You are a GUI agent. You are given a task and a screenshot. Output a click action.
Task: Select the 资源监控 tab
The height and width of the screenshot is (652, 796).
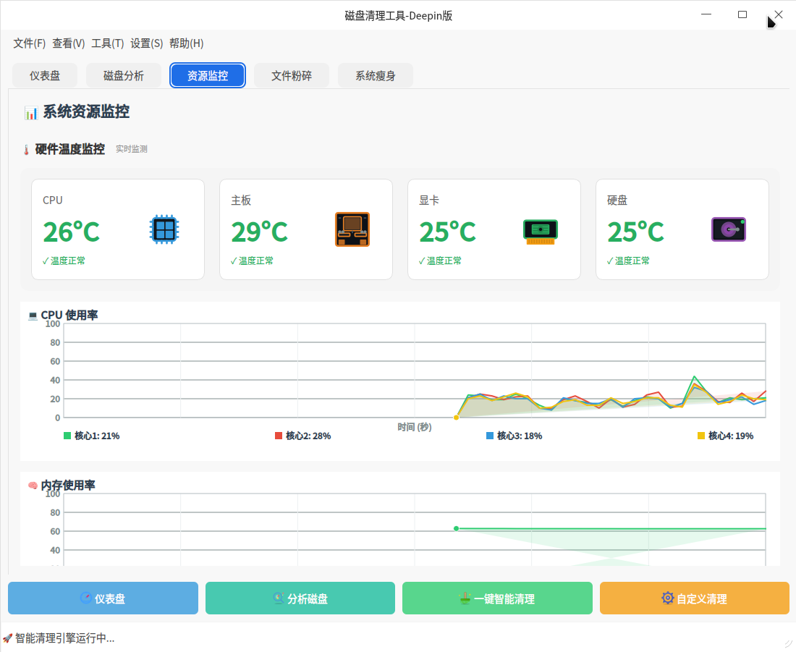click(208, 76)
